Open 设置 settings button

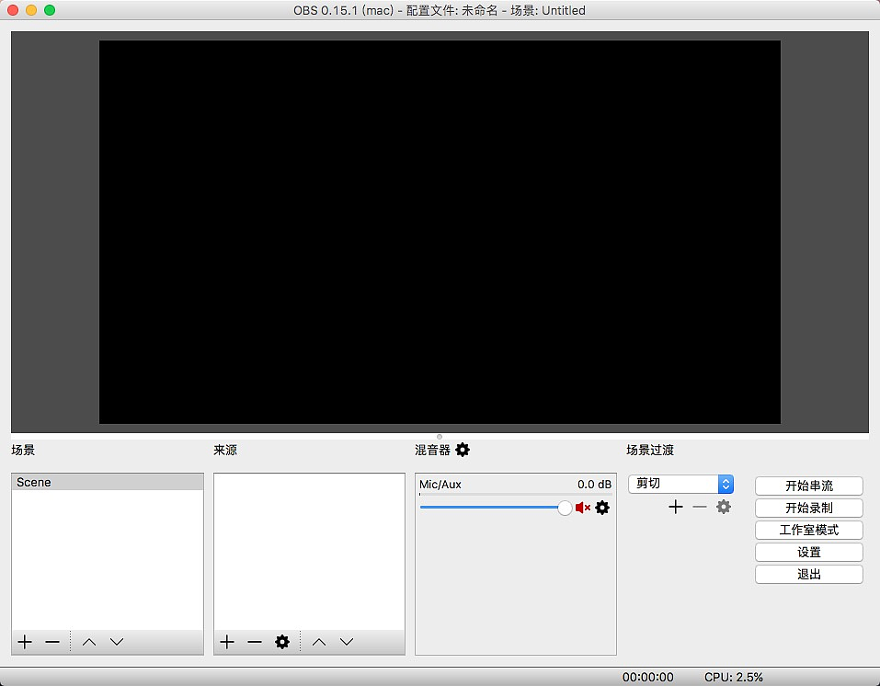[x=808, y=552]
